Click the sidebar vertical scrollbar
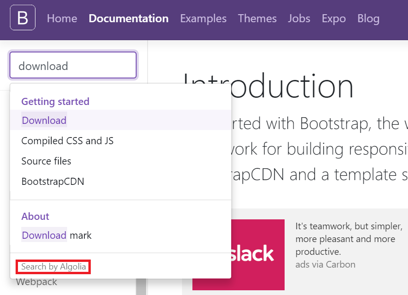This screenshot has width=408, height=295. (x=141, y=286)
